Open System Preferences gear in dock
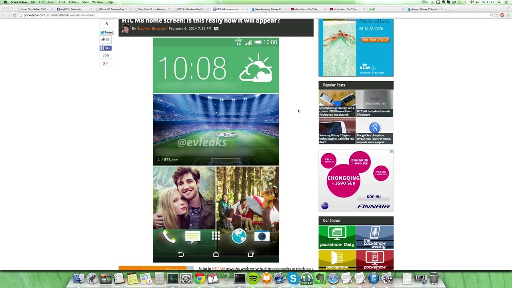512x288 pixels. tap(186, 278)
